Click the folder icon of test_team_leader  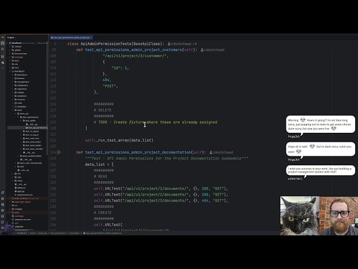coord(23,146)
